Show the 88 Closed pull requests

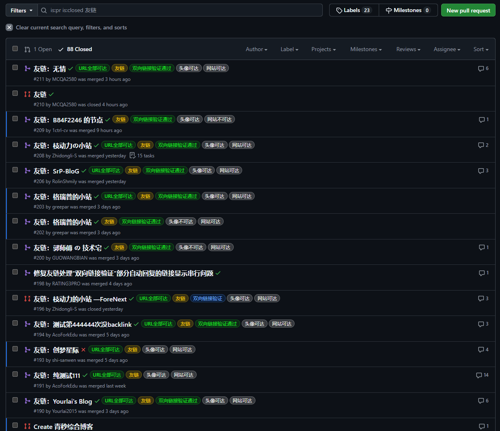[x=75, y=49]
